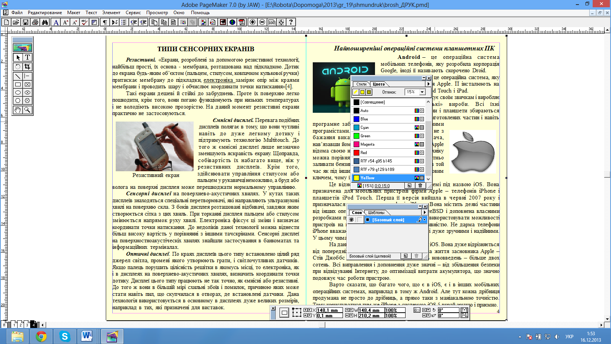Create new layer button in Layers panel
611x344 pixels.
point(406,256)
